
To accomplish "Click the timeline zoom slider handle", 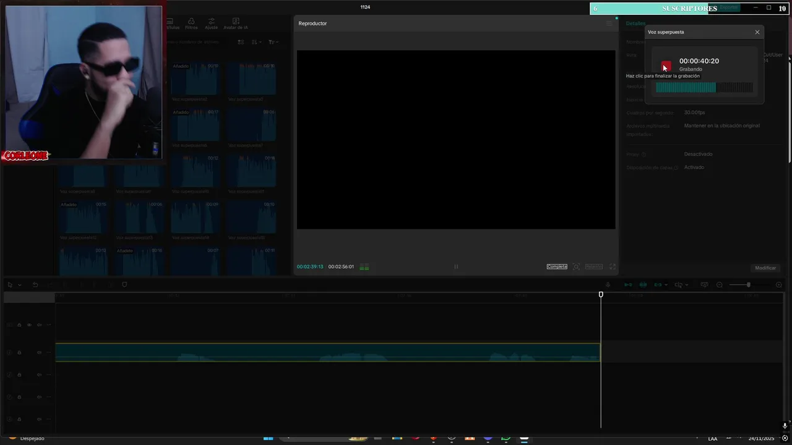I will click(x=748, y=285).
